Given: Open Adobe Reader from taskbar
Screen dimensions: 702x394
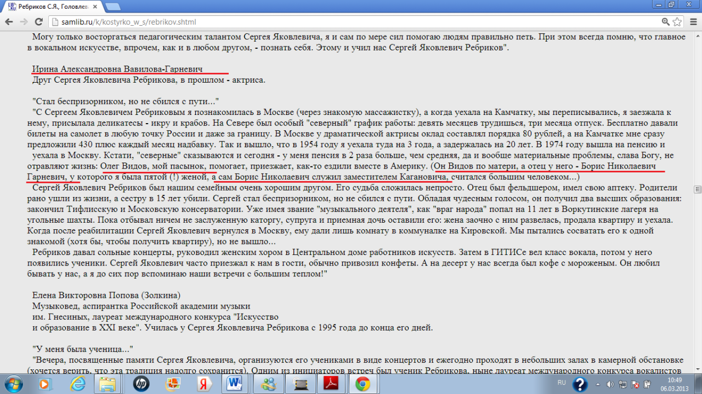Looking at the screenshot, I should [331, 384].
